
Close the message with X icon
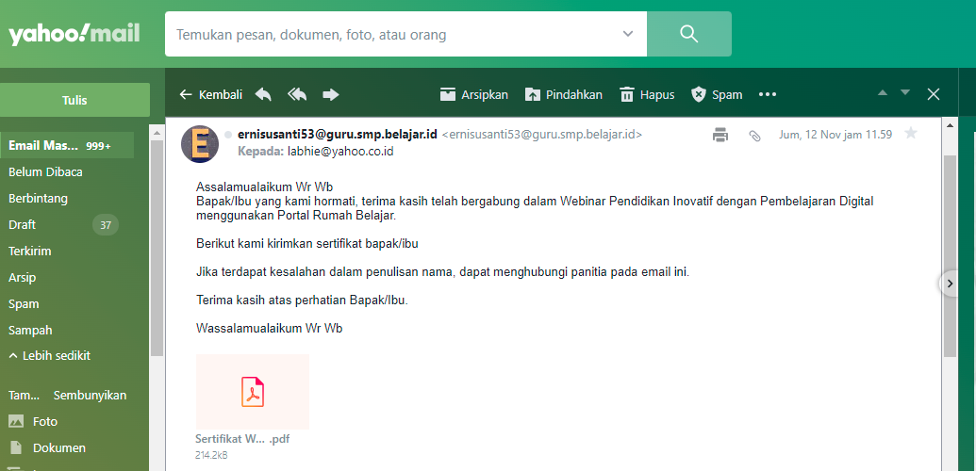point(933,94)
